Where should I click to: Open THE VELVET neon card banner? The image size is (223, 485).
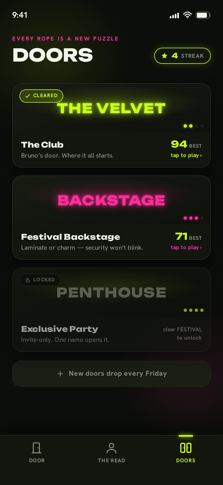pyautogui.click(x=111, y=108)
